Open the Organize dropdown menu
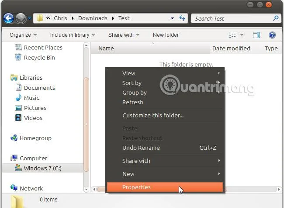 point(23,35)
